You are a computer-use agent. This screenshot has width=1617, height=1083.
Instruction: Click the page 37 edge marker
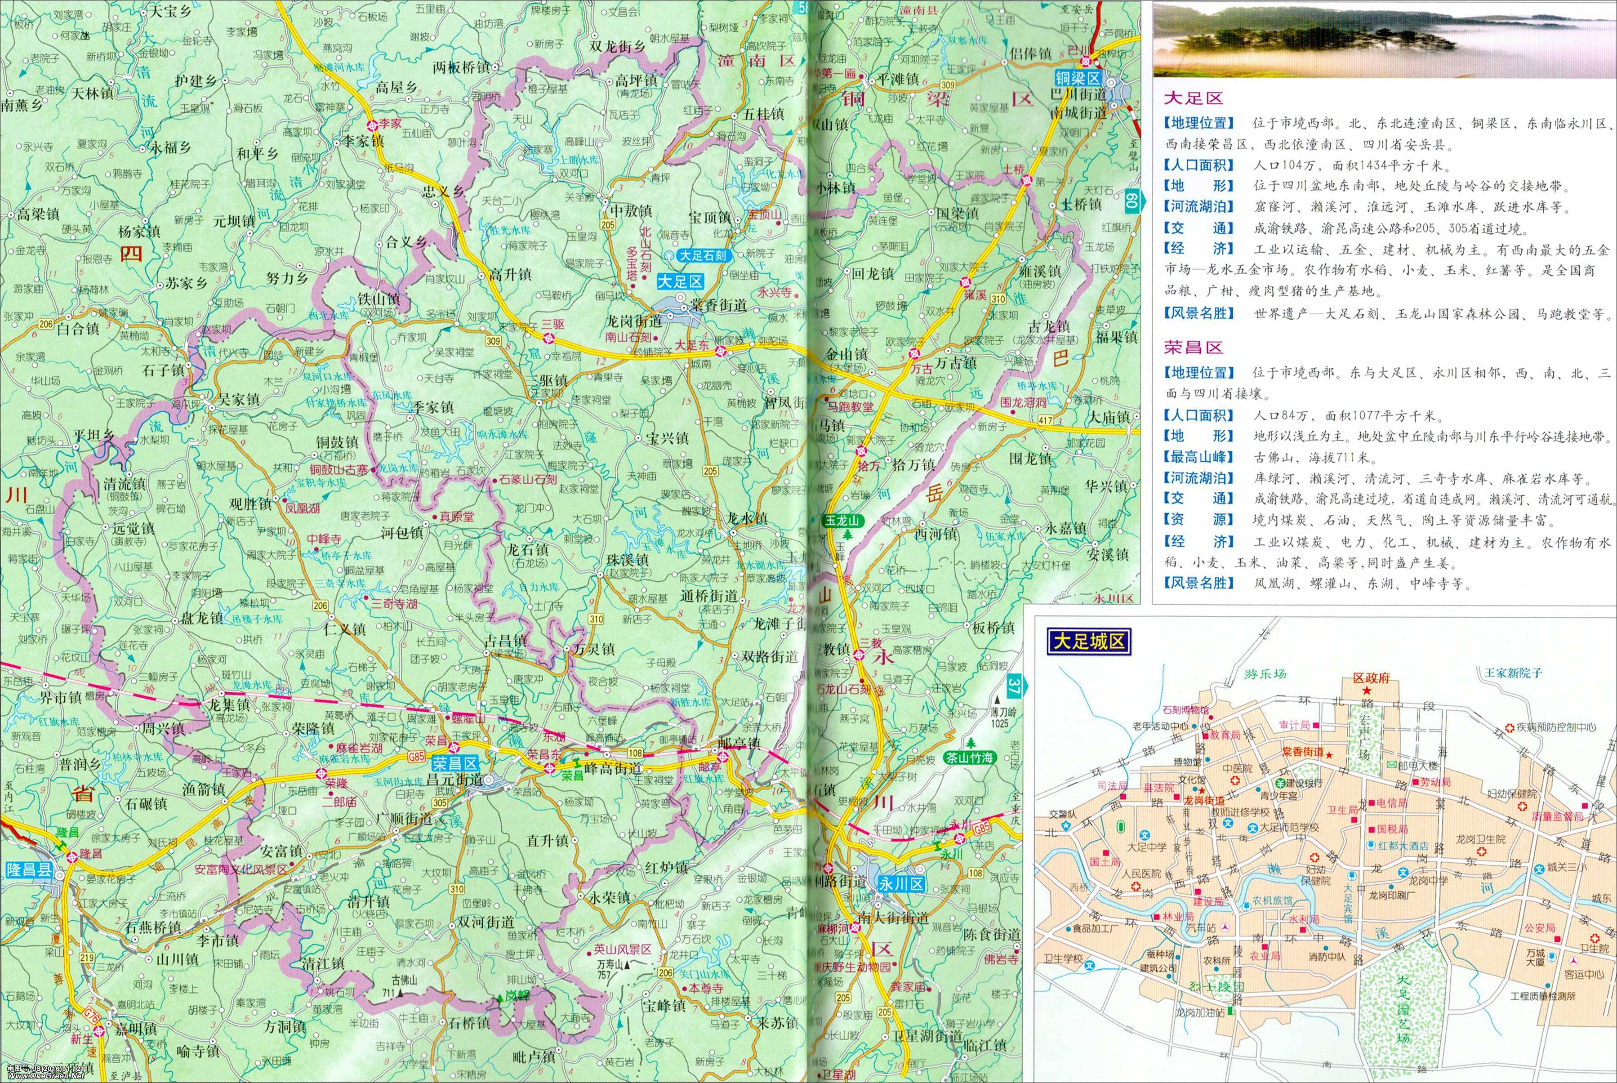point(1014,687)
